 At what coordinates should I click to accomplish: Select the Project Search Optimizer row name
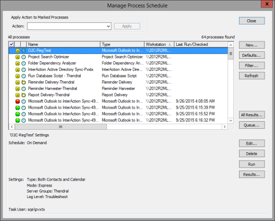click(49, 57)
